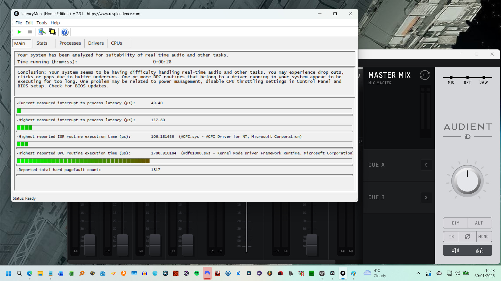Viewport: 501px width, 281px height.
Task: Toggle the phase invert Ø button
Action: (467, 237)
